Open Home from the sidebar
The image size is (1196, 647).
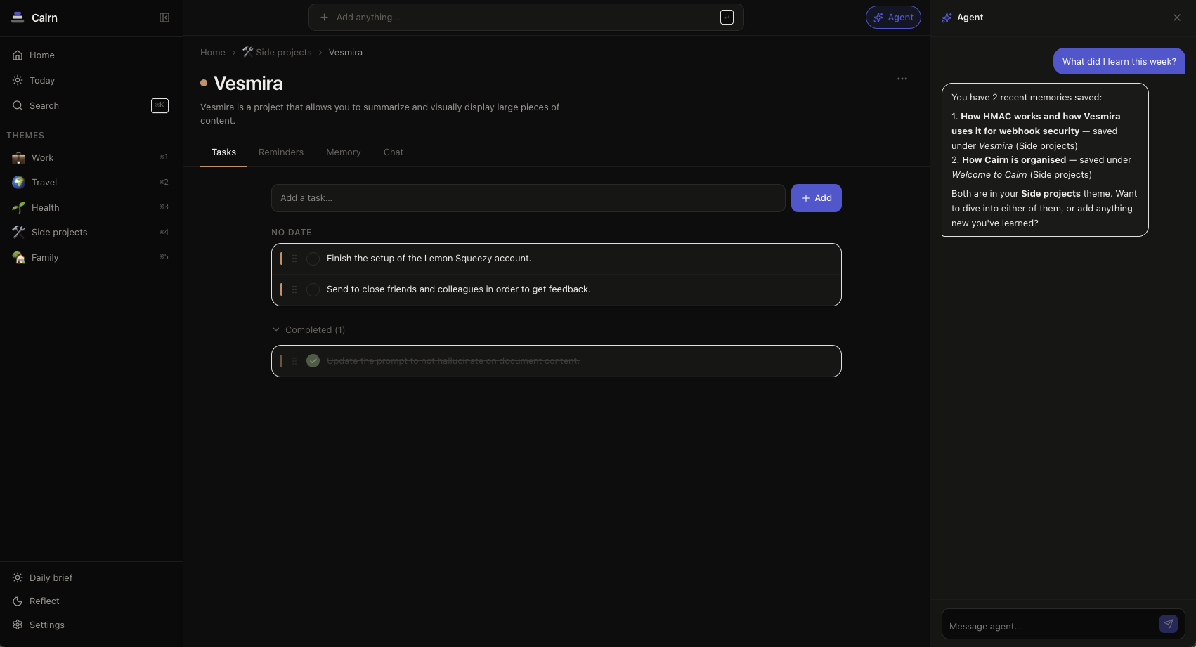(x=91, y=55)
